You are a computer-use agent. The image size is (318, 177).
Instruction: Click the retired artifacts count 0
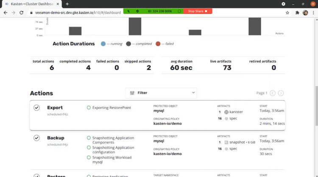click(273, 68)
